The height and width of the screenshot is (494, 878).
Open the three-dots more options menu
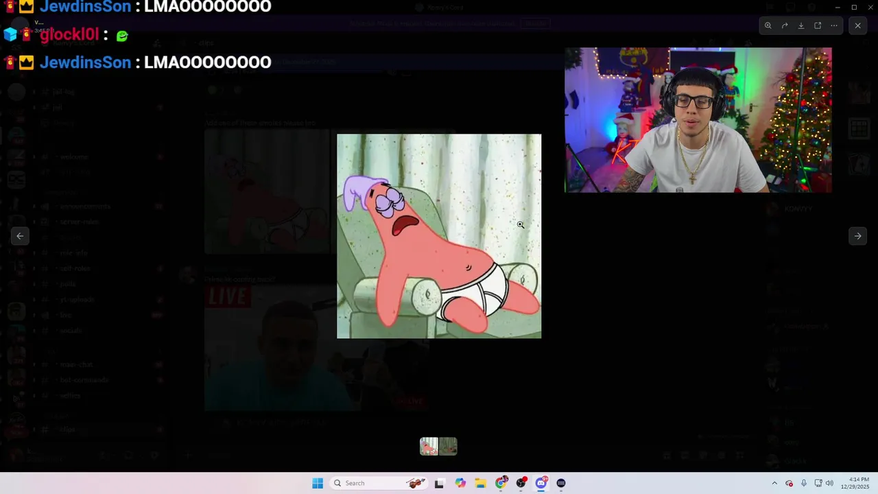coord(834,25)
